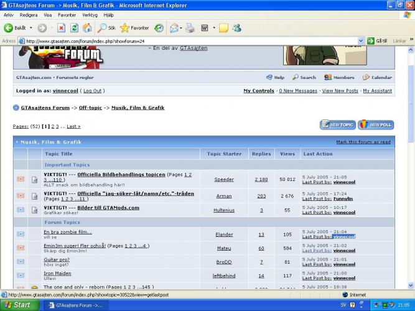Collapse the Musik, Film & Grafik header arrow

coord(17,142)
